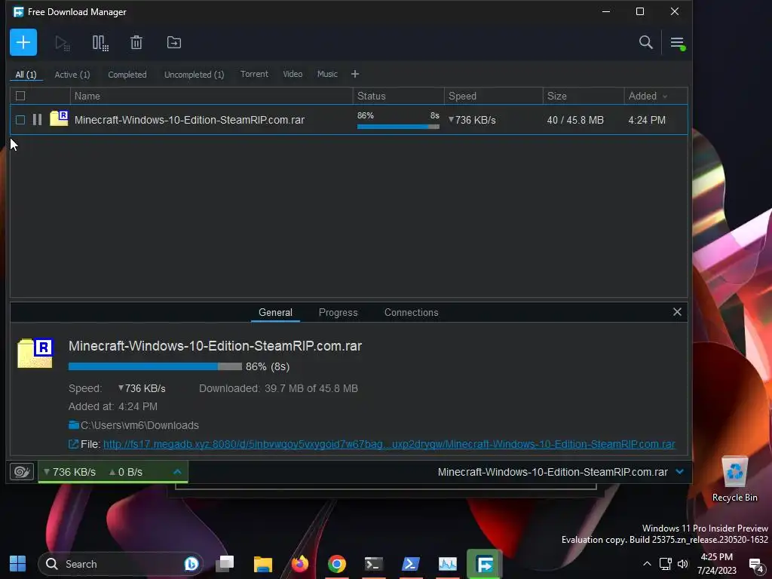Open the megadb file download link
The height and width of the screenshot is (579, 772).
coord(389,444)
